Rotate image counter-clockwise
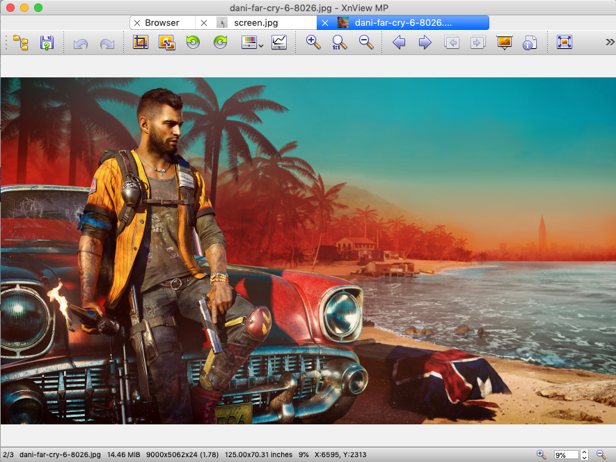616x462 pixels. [193, 42]
